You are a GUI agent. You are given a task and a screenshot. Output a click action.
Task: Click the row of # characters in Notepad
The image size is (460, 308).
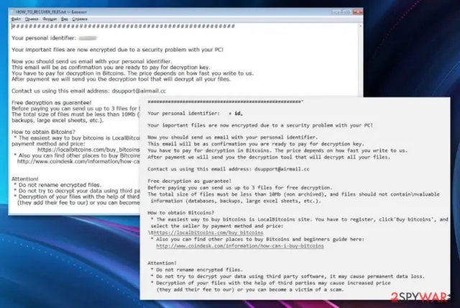pyautogui.click(x=123, y=26)
